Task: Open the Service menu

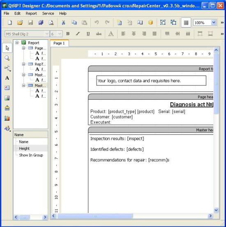Action: tap(48, 14)
